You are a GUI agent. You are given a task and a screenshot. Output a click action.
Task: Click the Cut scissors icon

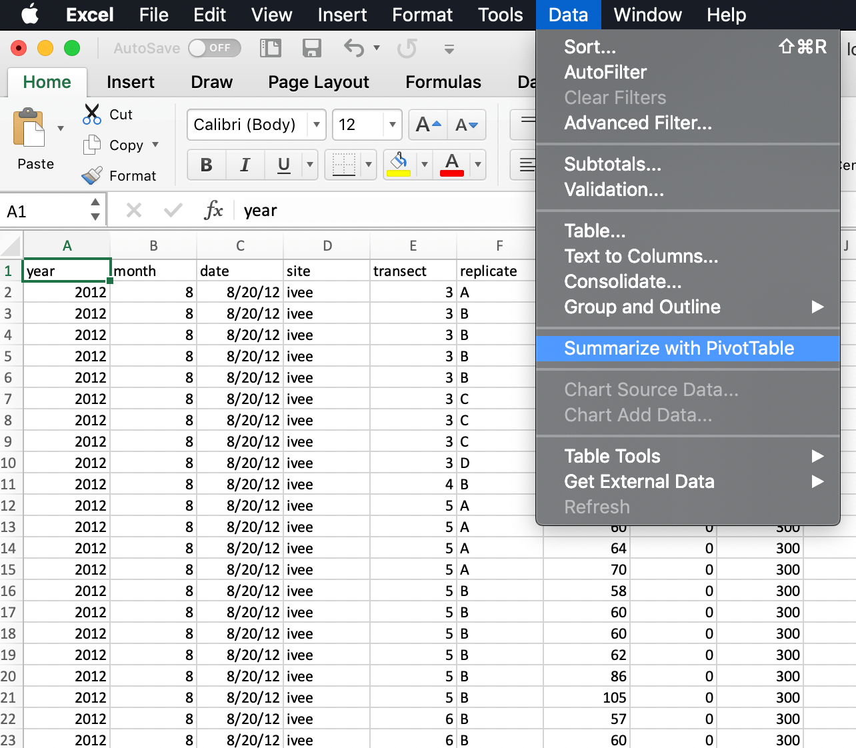(91, 113)
